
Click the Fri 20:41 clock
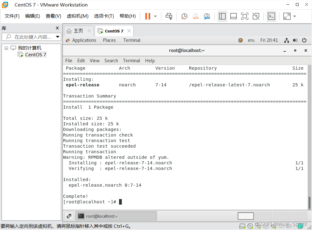[x=269, y=40]
